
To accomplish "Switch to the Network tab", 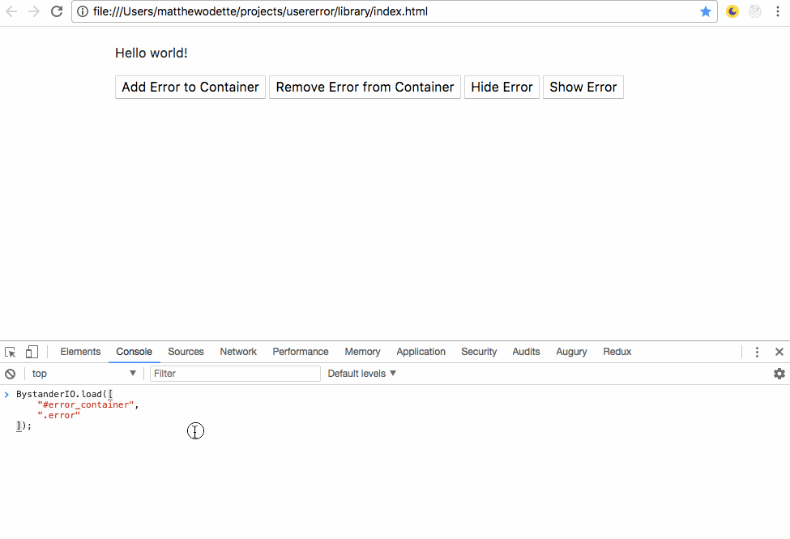I will [x=238, y=352].
